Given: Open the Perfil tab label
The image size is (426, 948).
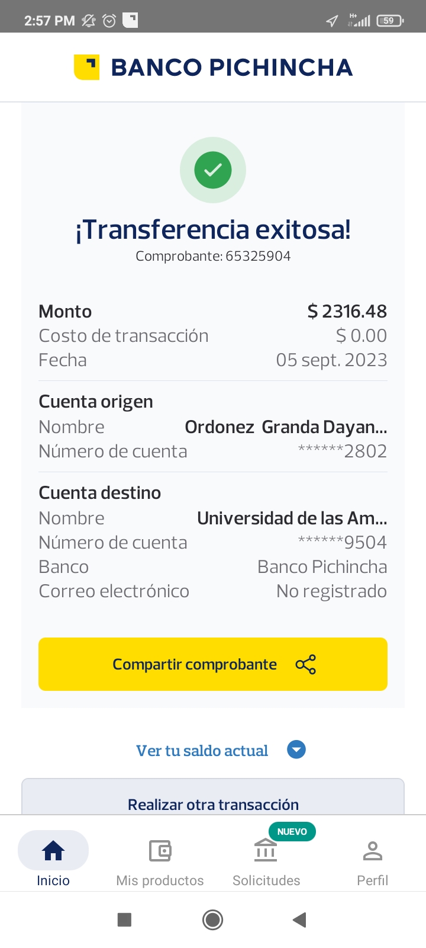Looking at the screenshot, I should 373,880.
